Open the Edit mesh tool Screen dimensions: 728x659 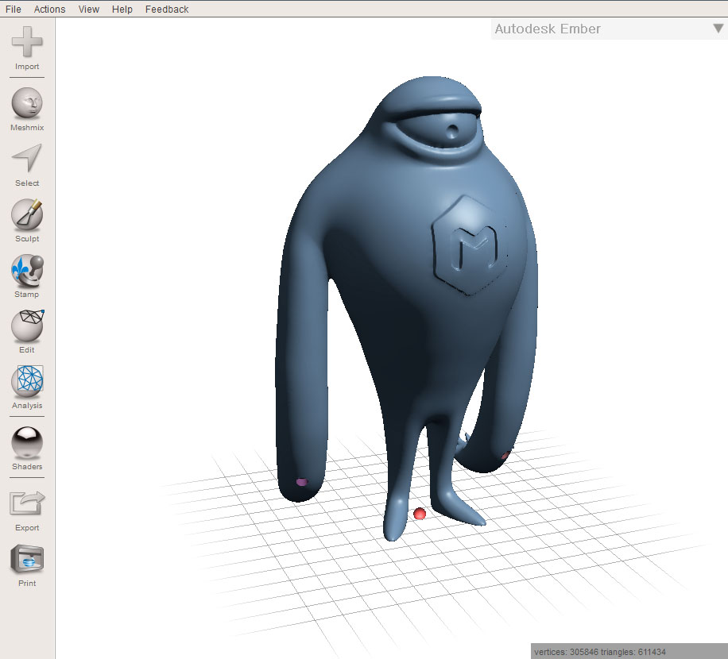point(27,326)
